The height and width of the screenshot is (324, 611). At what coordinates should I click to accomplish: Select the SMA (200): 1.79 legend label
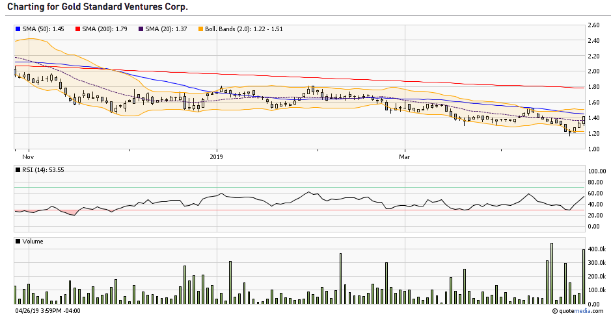(105, 29)
